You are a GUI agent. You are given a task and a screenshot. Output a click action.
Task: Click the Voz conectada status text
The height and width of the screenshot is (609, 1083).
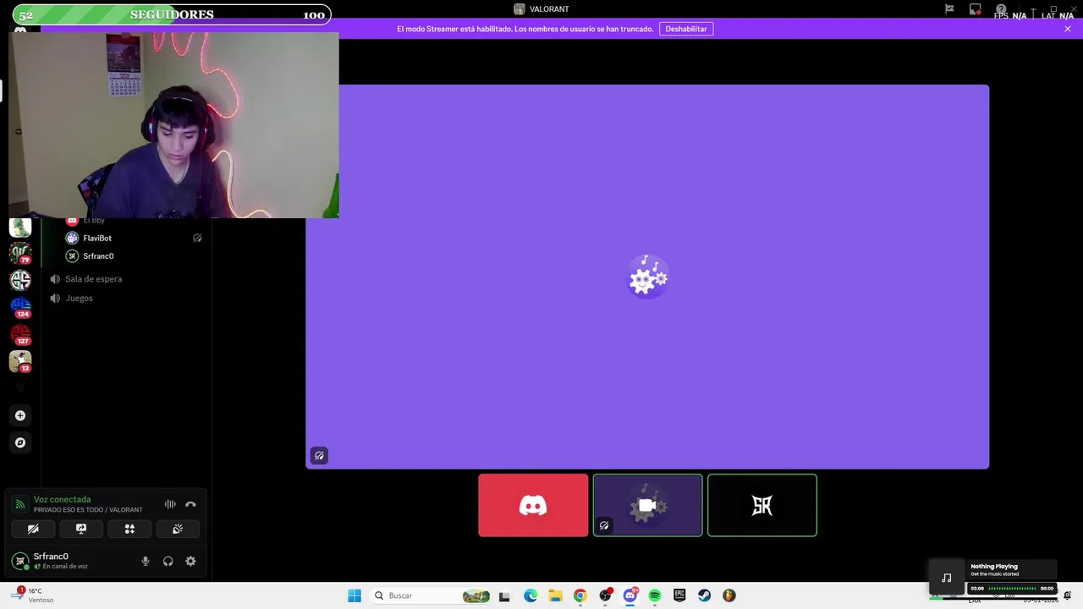(x=62, y=499)
